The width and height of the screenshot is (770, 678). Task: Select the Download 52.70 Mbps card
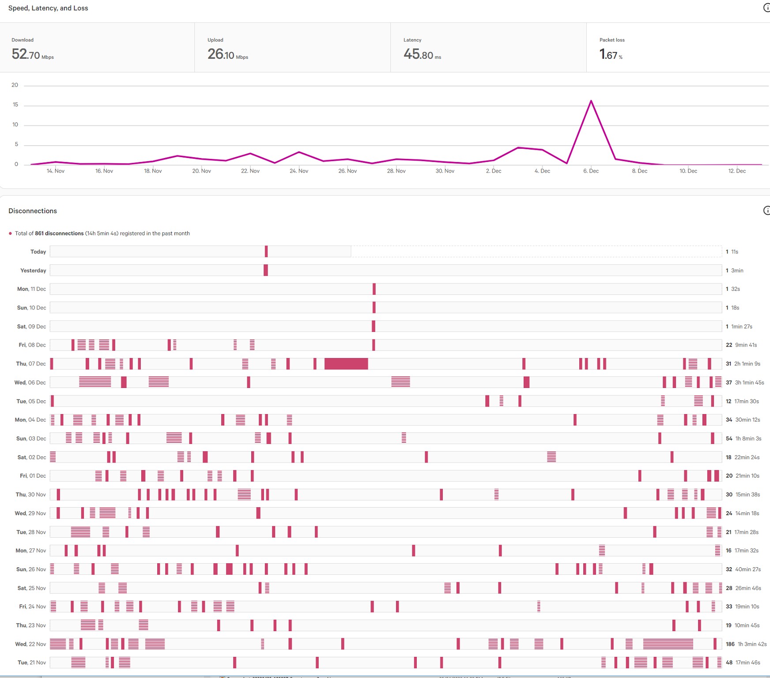coord(97,48)
